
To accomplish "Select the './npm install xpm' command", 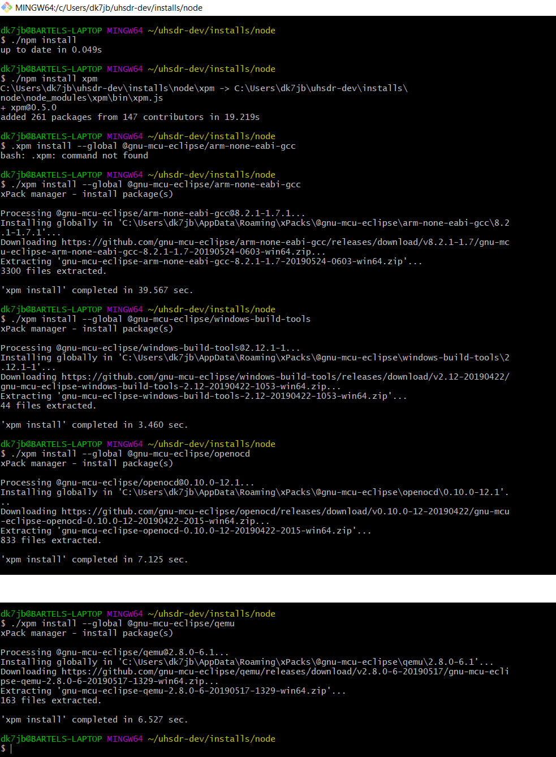I will click(x=49, y=79).
